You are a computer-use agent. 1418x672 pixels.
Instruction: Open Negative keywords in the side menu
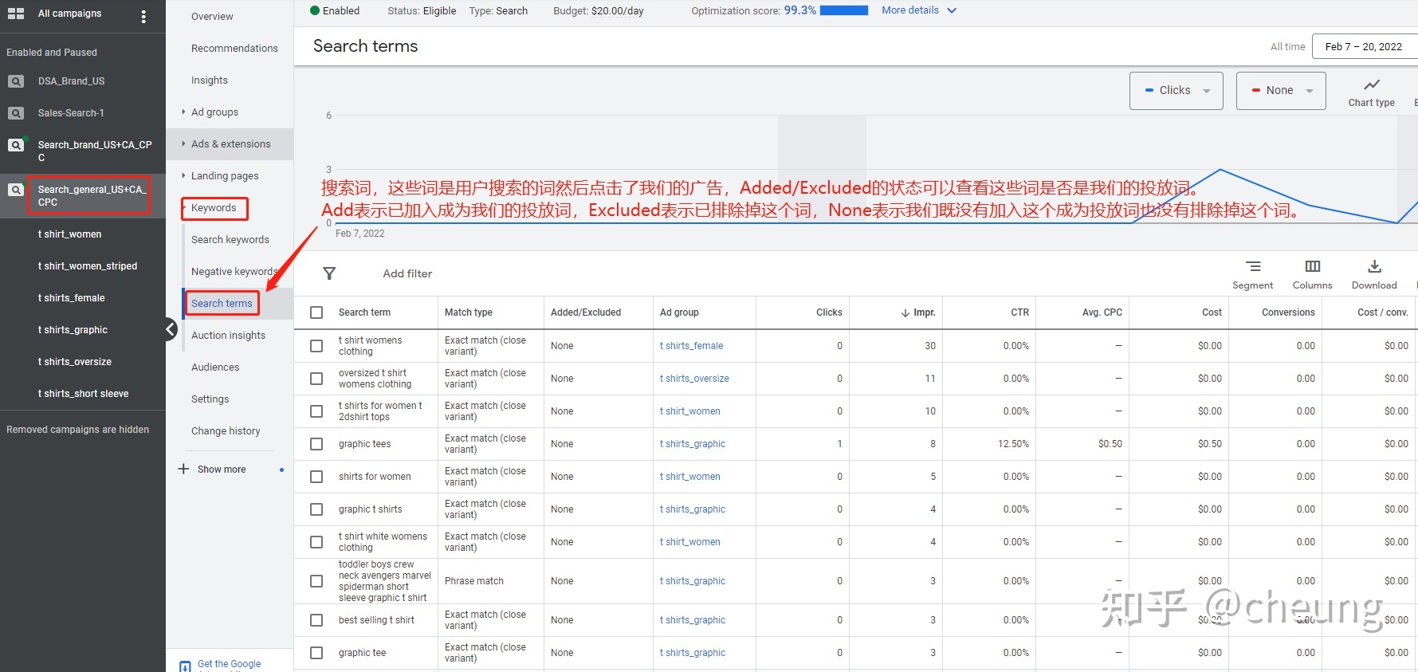coord(234,272)
